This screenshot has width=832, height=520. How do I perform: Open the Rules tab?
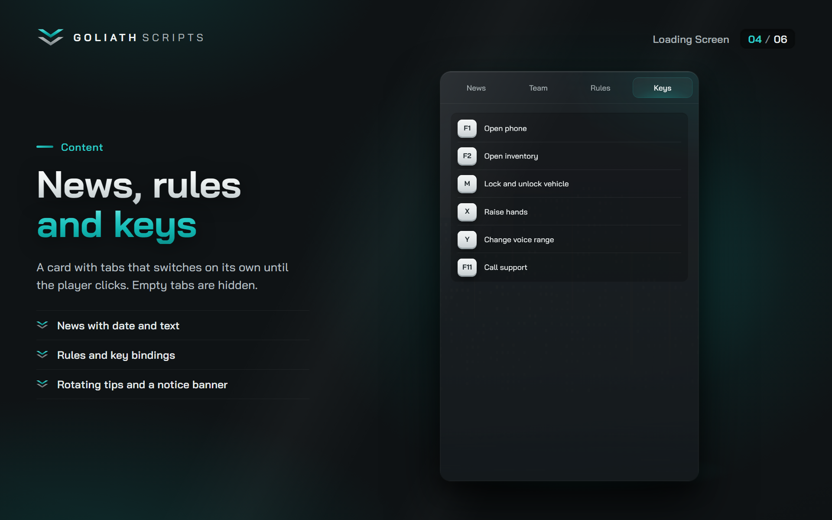(x=600, y=88)
